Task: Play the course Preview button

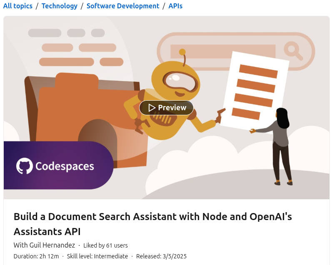Action: 166,108
